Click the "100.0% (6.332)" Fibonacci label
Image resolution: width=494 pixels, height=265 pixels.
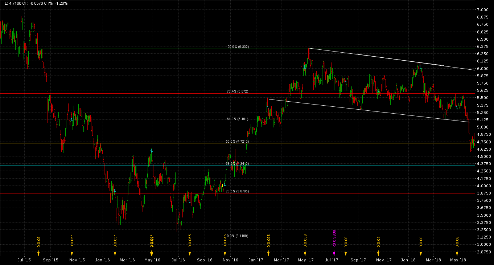click(x=237, y=47)
